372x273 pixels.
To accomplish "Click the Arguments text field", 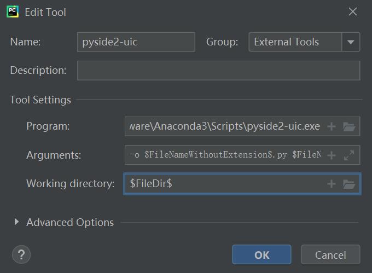I will pos(224,155).
